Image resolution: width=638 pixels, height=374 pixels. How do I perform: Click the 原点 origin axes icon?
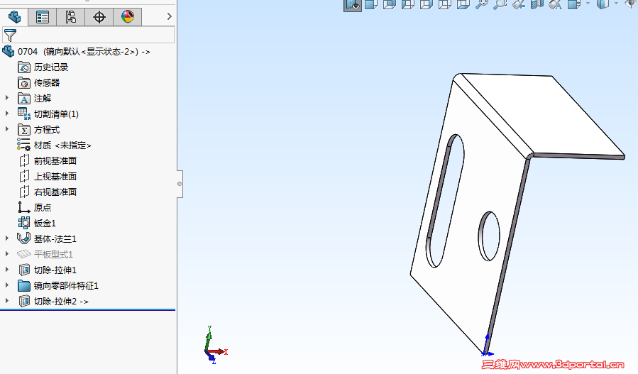pyautogui.click(x=23, y=207)
